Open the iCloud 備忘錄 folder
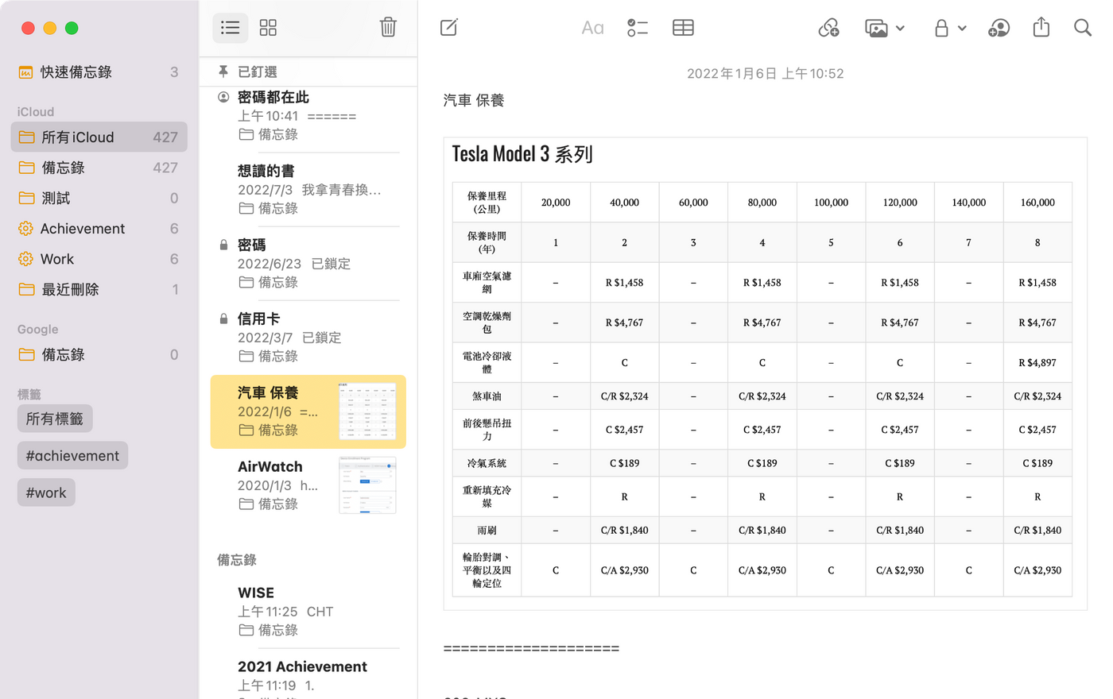Screen dimensions: 1113x699 pos(99,168)
